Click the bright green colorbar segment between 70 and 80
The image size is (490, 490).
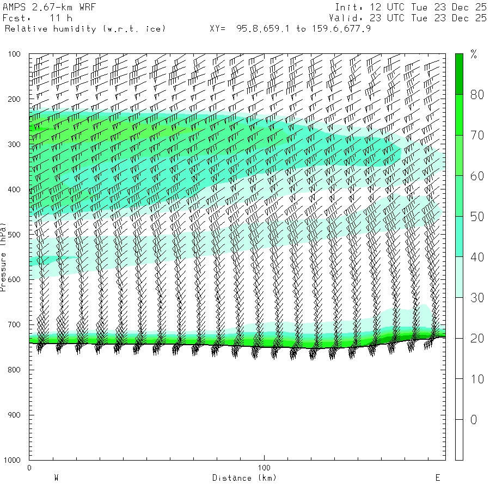(x=459, y=115)
